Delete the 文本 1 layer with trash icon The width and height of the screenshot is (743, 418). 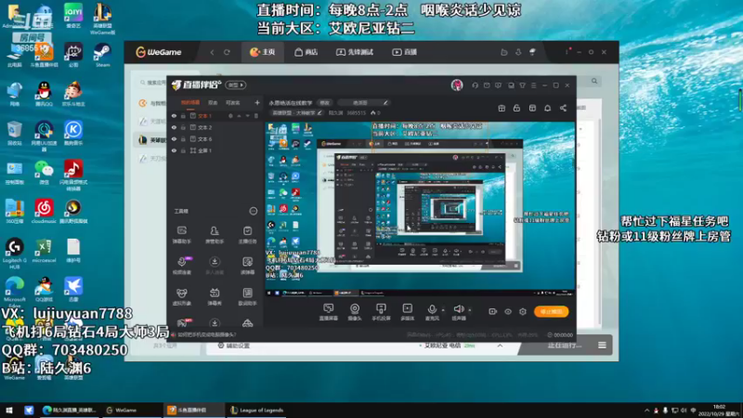pos(256,116)
